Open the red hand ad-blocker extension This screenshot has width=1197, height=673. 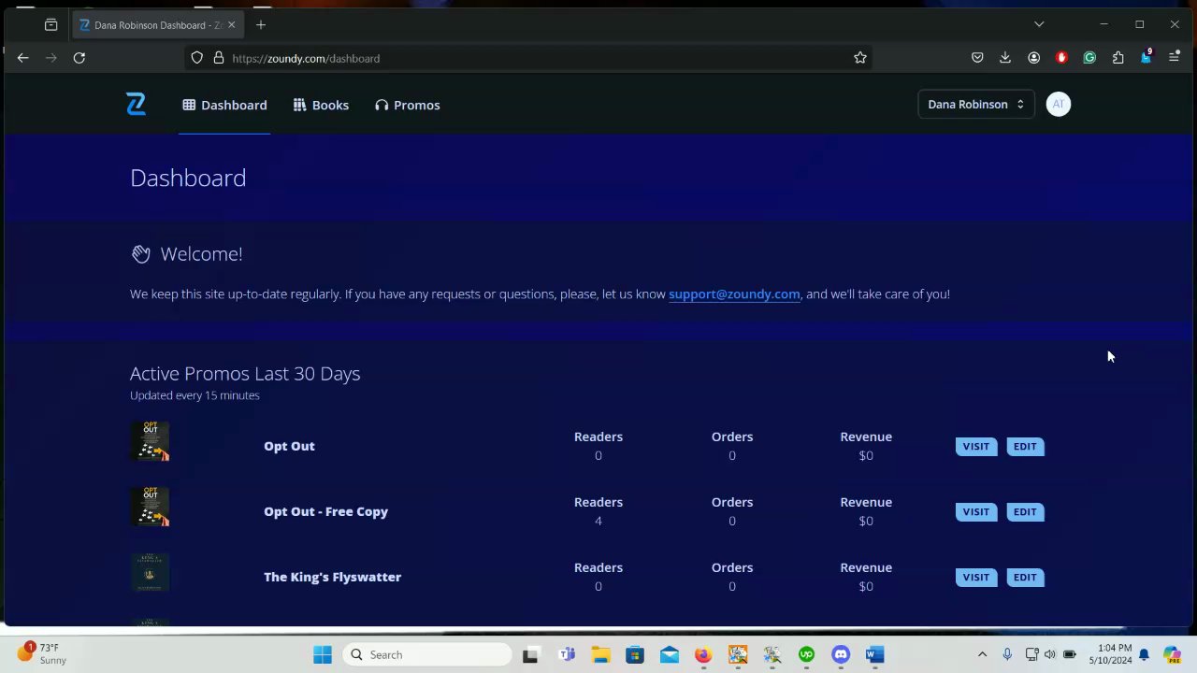coord(1061,58)
